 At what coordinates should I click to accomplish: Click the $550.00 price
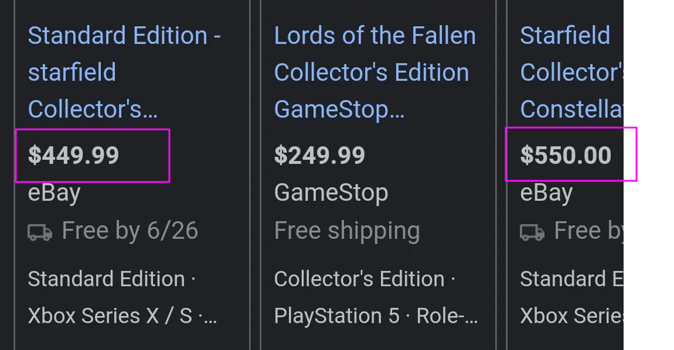point(566,155)
